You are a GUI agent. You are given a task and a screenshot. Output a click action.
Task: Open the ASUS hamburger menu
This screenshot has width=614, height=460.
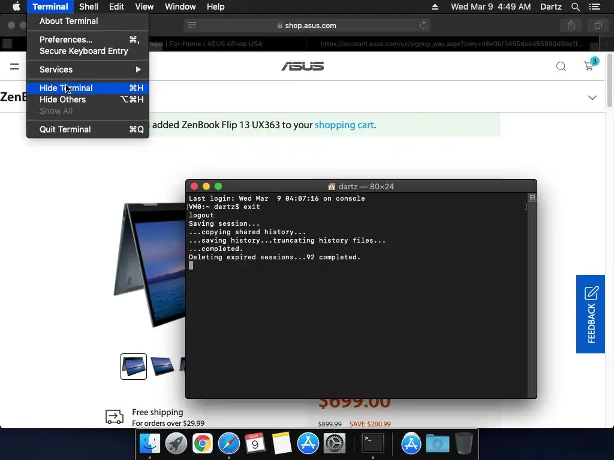coord(14,66)
